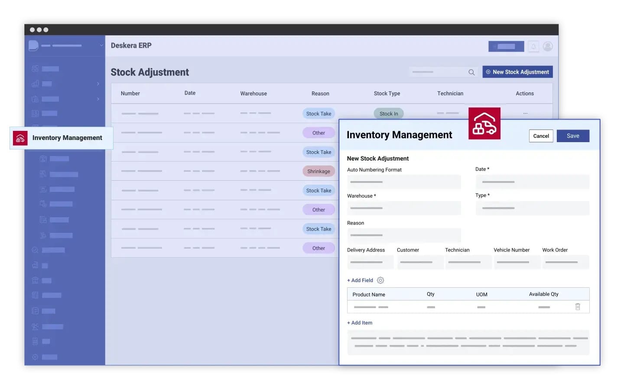624x390 pixels.
Task: Click the search input field in the top bar
Action: tap(438, 72)
